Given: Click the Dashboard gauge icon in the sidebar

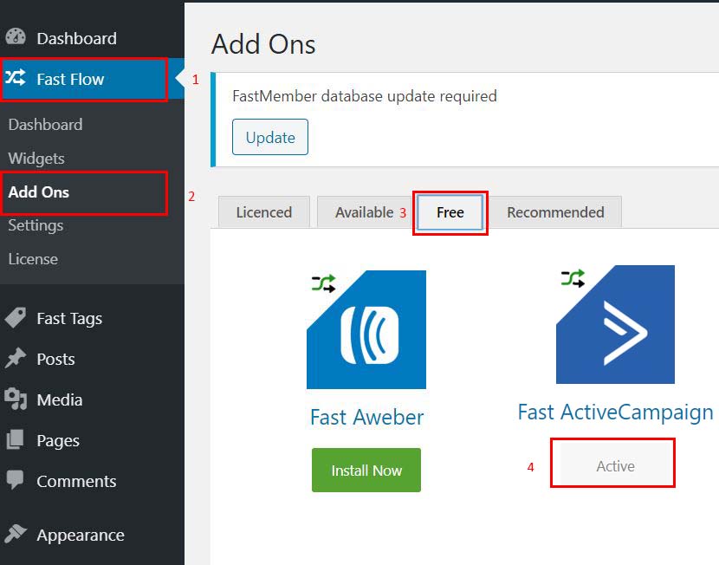Looking at the screenshot, I should coord(16,37).
